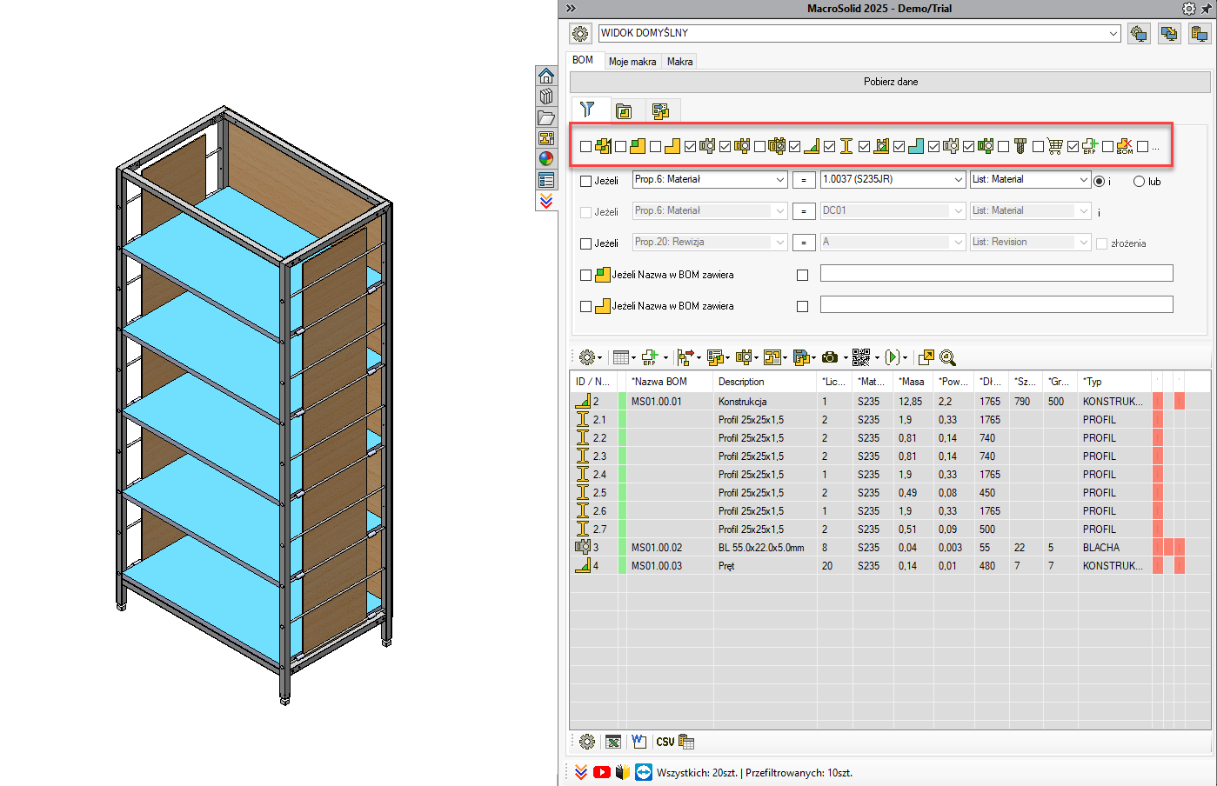This screenshot has height=786, width=1217.
Task: Click the first save-view icon right of view selector
Action: pyautogui.click(x=1139, y=34)
